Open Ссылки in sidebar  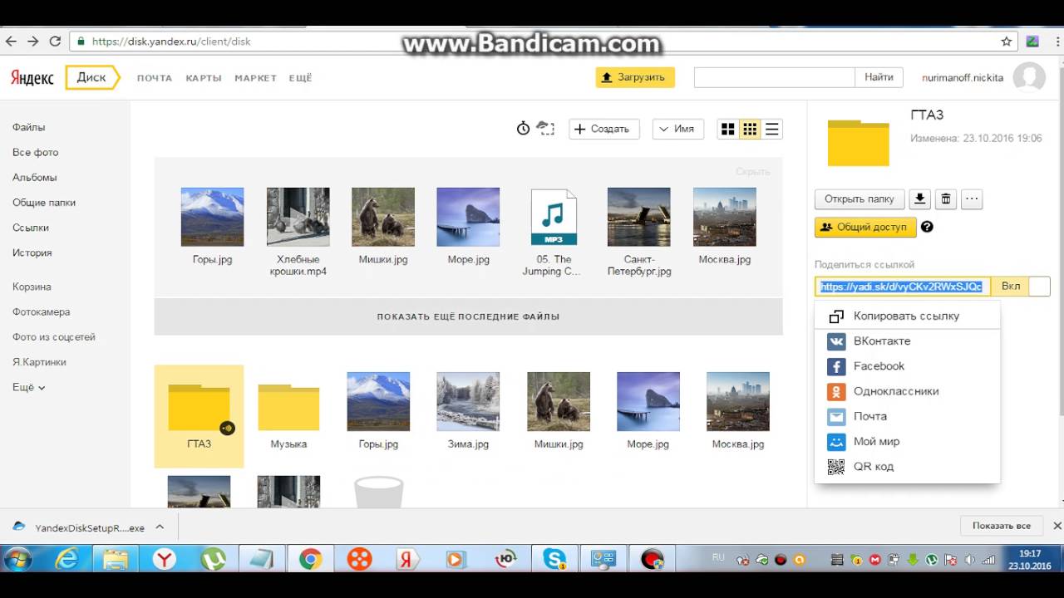[31, 228]
